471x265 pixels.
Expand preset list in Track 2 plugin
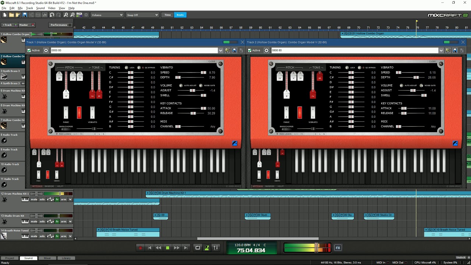tap(441, 50)
